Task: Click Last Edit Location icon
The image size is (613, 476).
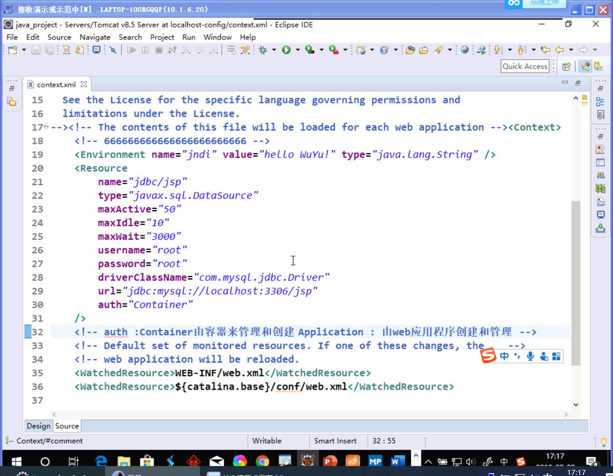Action: 546,50
